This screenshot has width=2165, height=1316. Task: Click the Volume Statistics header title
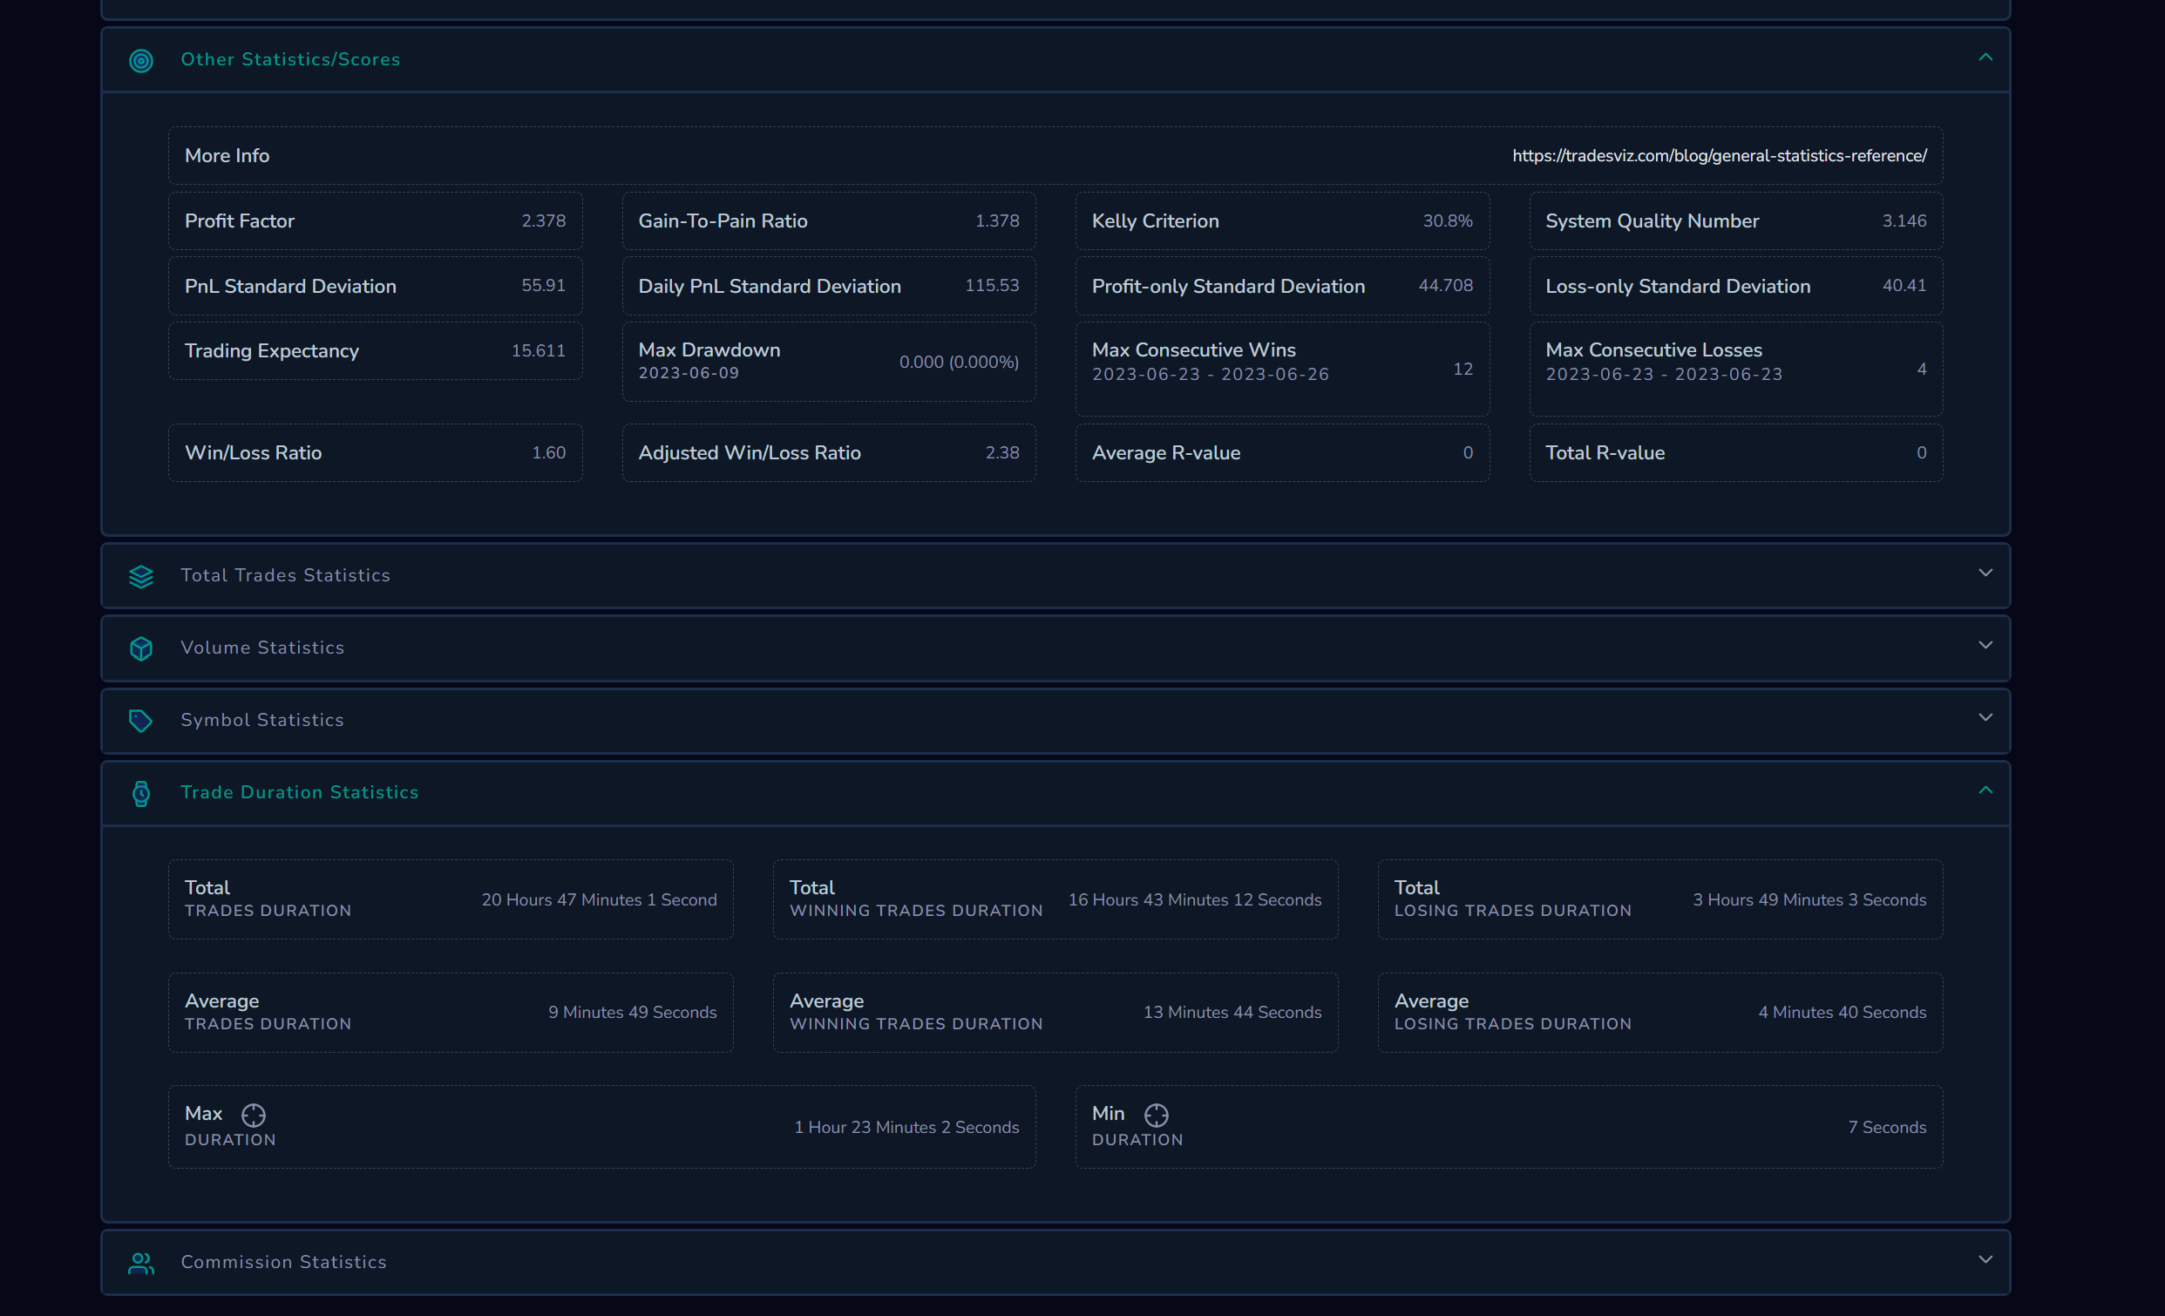point(262,648)
